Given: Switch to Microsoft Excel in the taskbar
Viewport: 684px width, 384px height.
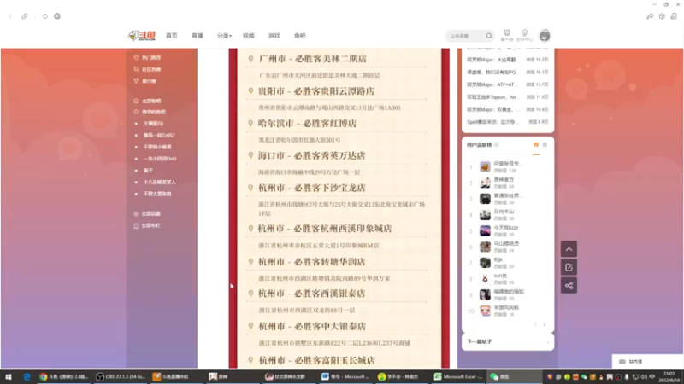Looking at the screenshot, I should tap(458, 376).
